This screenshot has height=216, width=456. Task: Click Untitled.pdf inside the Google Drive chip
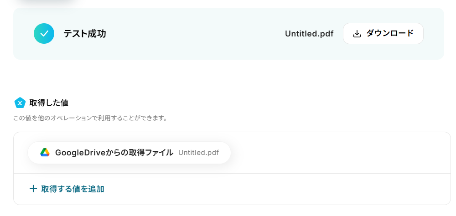tap(198, 153)
